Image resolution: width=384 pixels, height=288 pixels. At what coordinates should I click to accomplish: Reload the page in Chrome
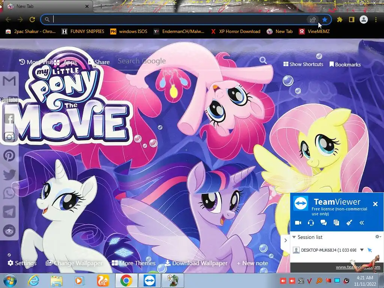32,19
